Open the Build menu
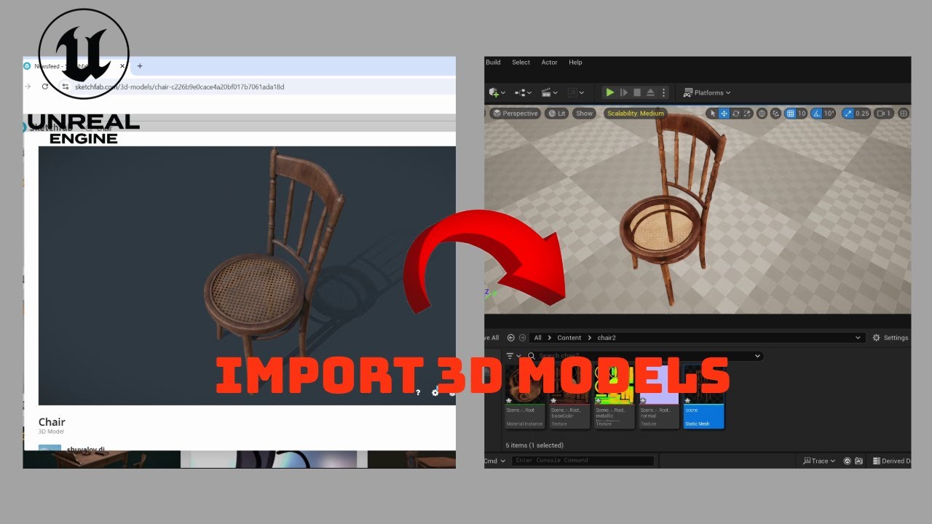932x524 pixels. (493, 63)
